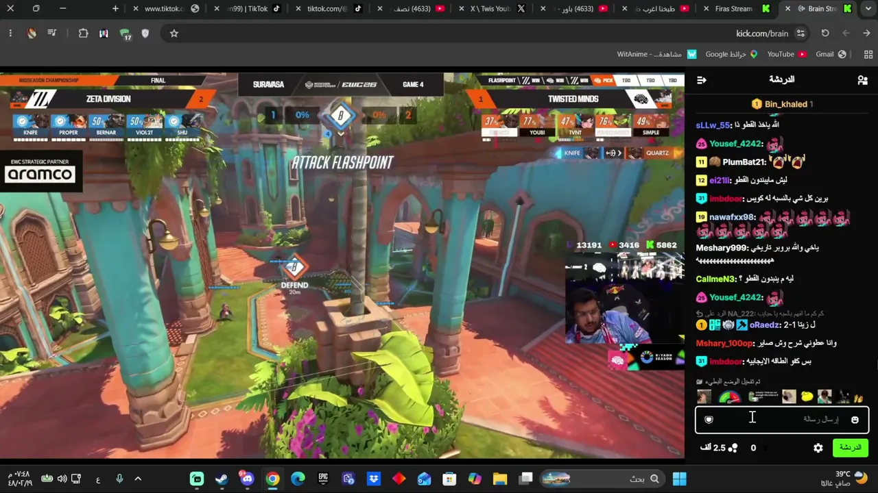This screenshot has width=878, height=493.
Task: Bookmark this page with the star
Action: [174, 33]
